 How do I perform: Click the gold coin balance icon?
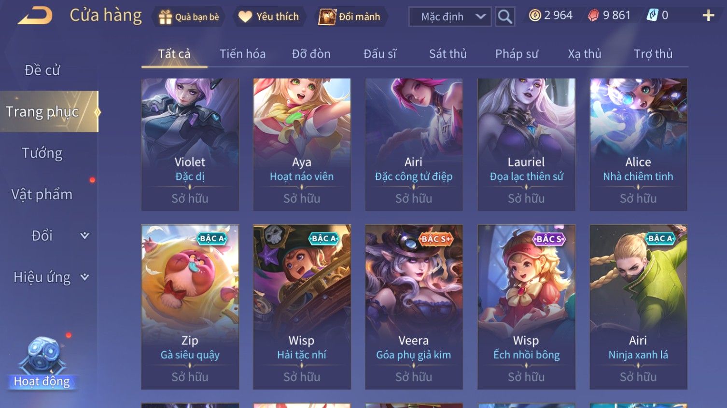535,15
